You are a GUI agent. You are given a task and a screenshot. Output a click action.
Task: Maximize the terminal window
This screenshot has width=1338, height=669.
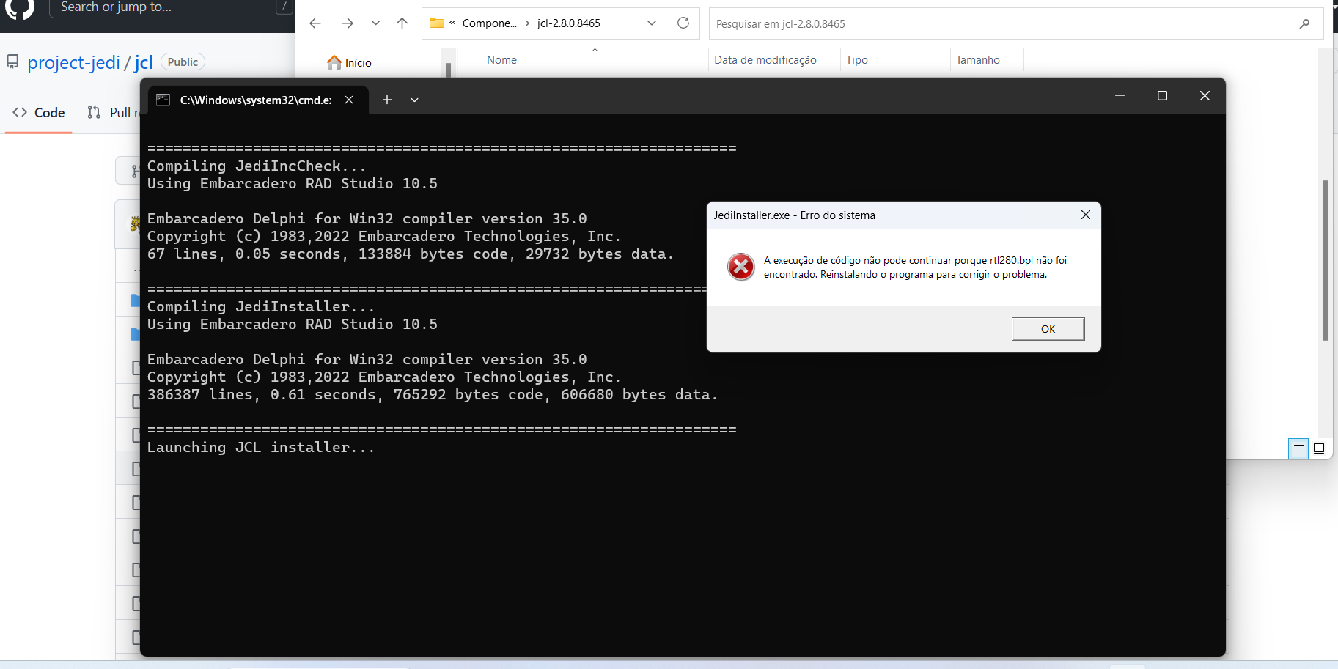(x=1162, y=96)
